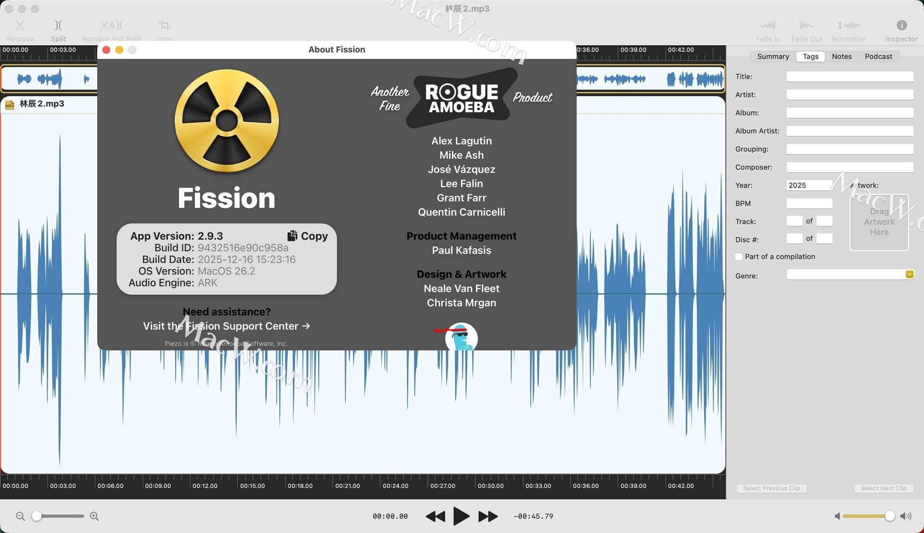Enable Part of a compilation checkbox

pyautogui.click(x=739, y=257)
